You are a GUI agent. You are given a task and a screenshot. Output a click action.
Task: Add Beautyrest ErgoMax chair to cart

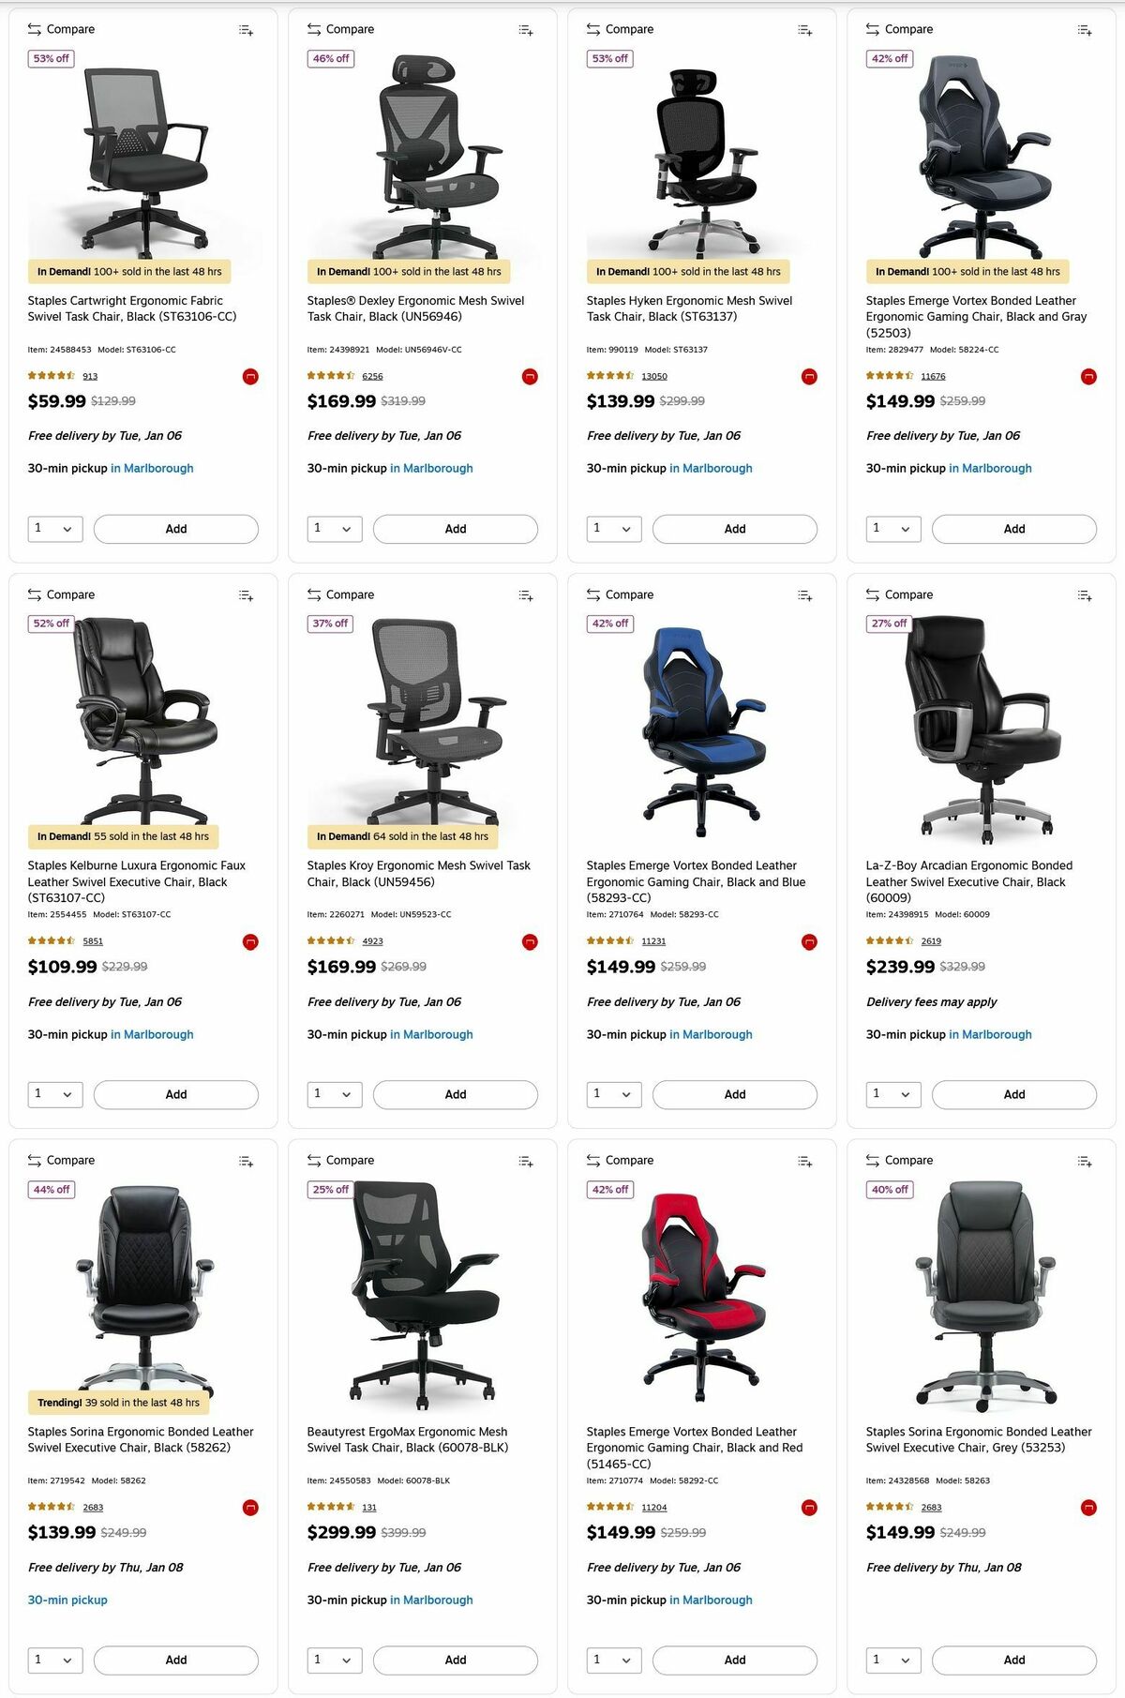pos(456,1660)
